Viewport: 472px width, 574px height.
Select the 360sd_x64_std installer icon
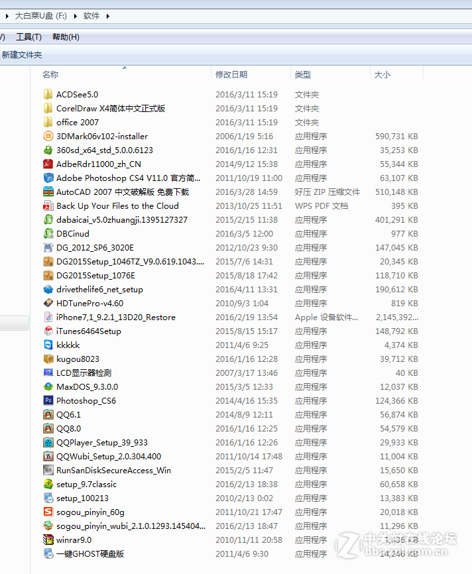[48, 150]
